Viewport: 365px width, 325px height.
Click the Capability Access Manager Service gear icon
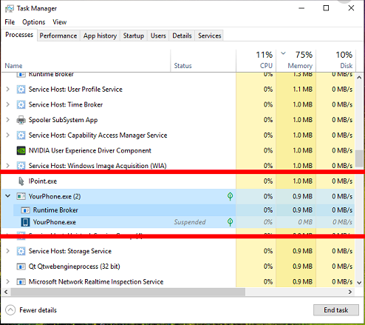point(21,135)
